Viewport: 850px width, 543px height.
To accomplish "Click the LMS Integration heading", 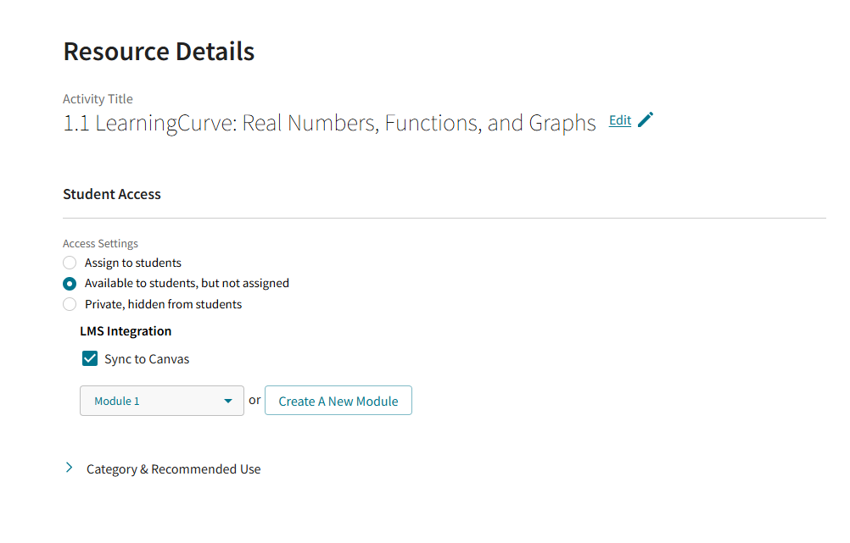I will click(x=126, y=330).
